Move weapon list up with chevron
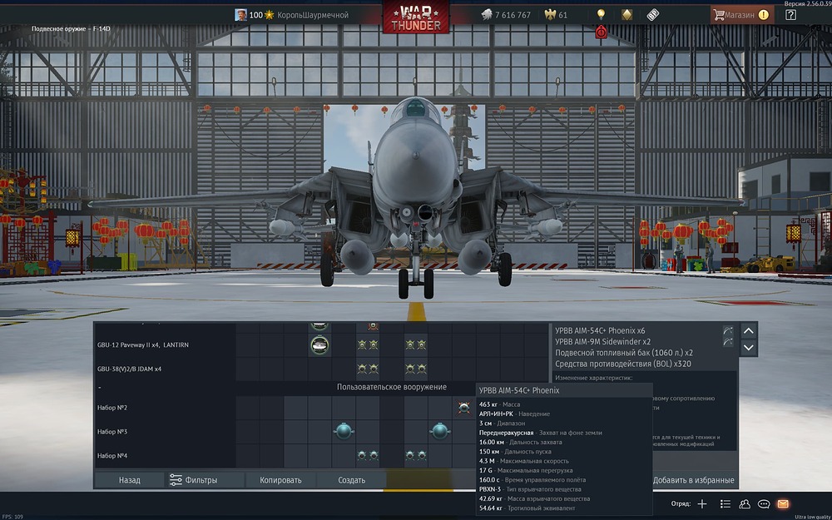This screenshot has height=520, width=832. 748,331
